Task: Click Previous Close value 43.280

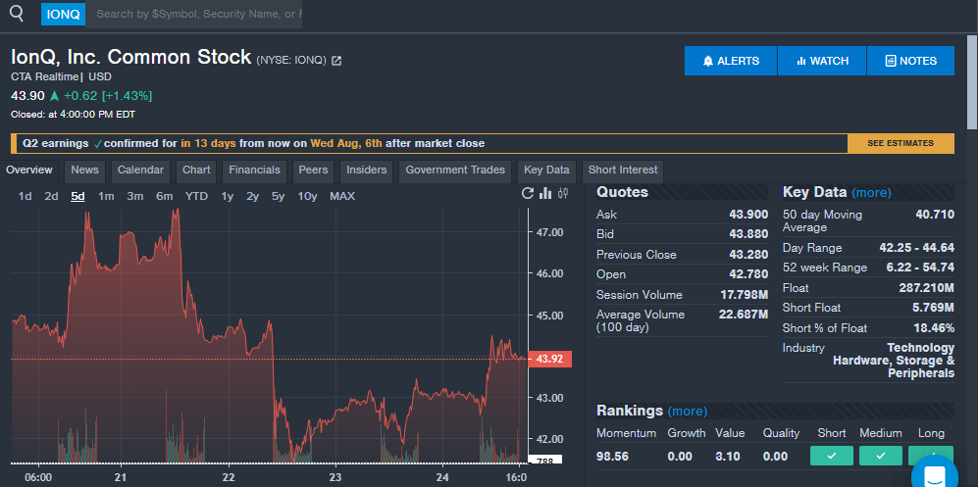Action: (748, 255)
